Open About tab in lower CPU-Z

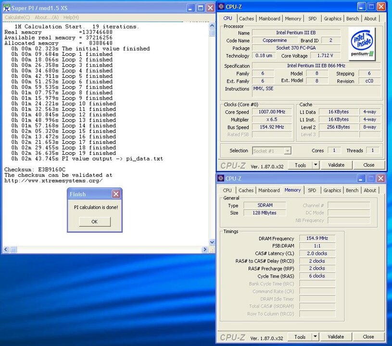tap(370, 190)
